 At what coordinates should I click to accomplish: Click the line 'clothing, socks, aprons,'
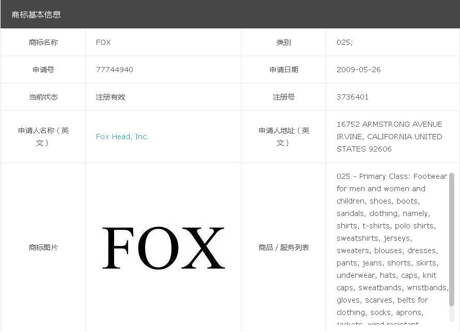pos(380,312)
